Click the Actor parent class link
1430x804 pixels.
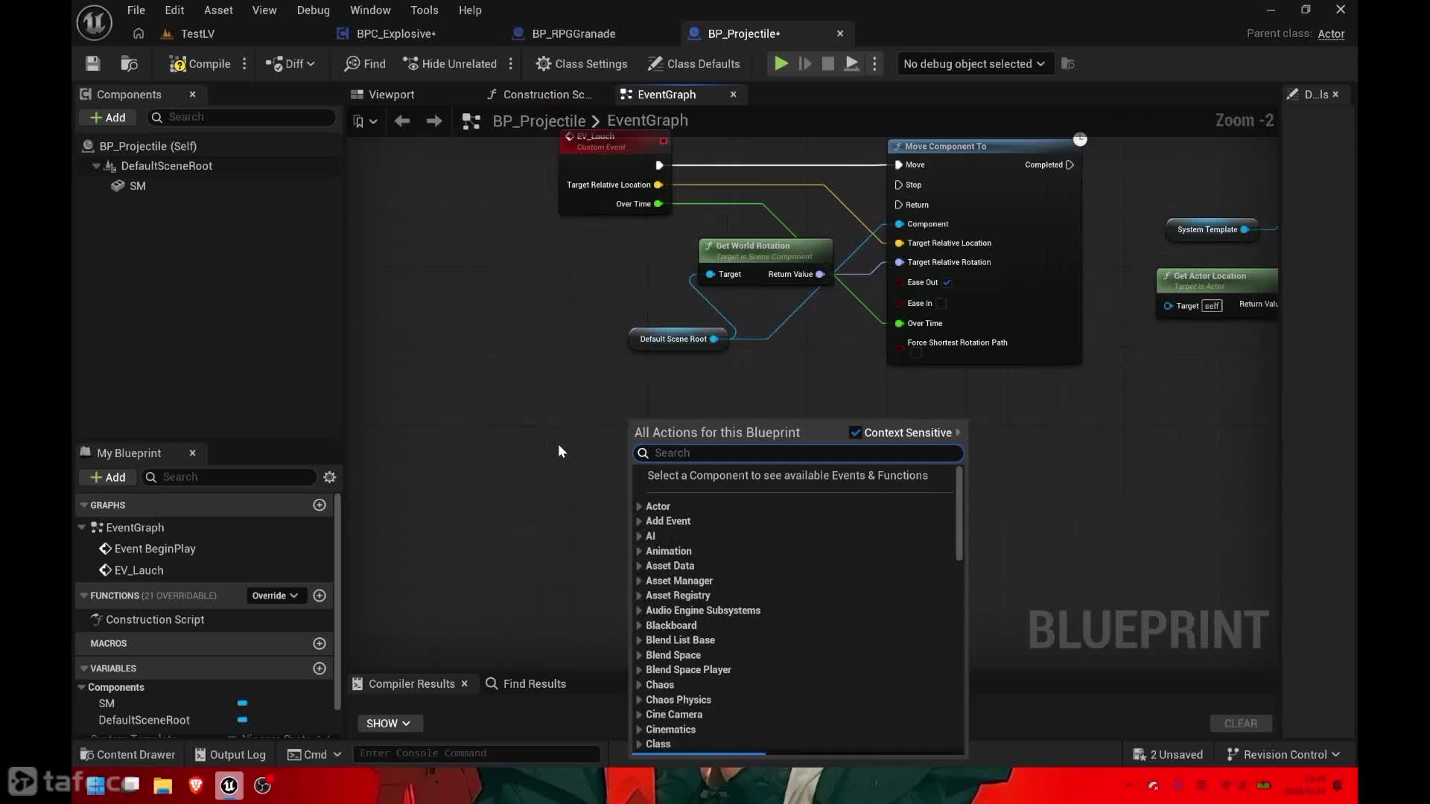click(1331, 34)
